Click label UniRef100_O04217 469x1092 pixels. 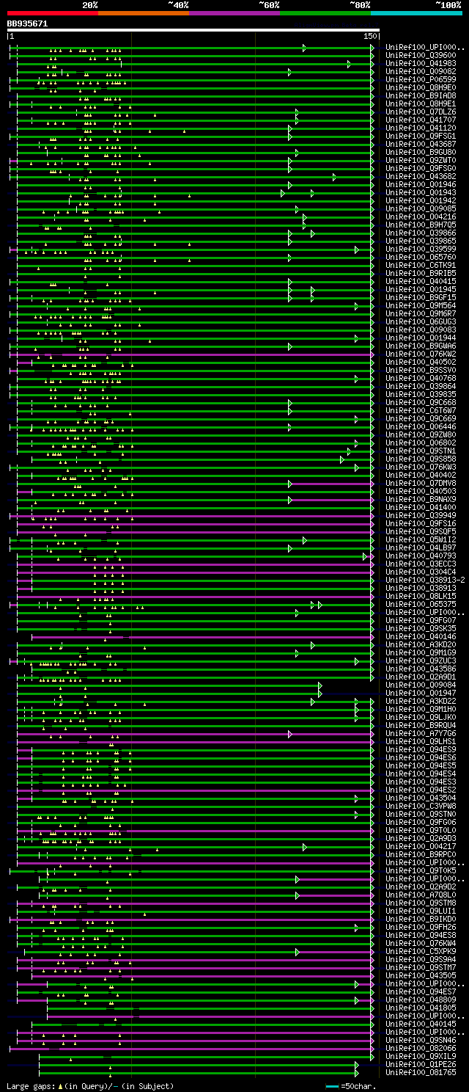click(x=421, y=847)
